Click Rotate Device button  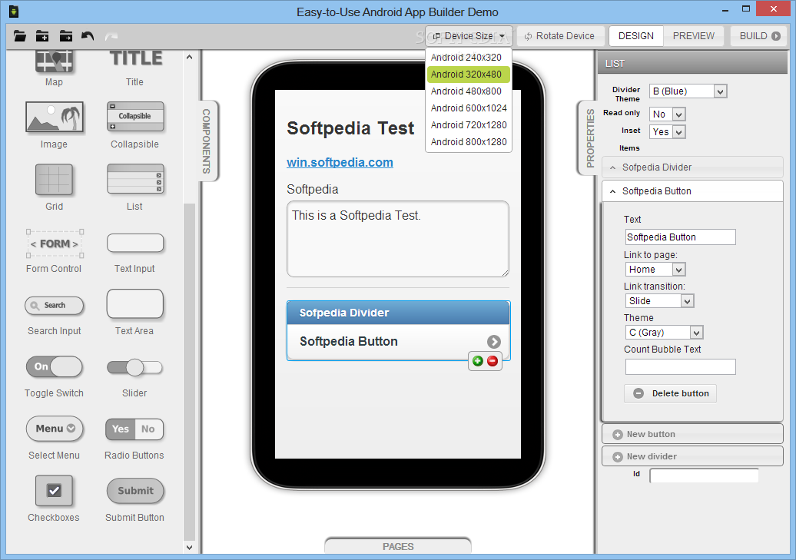click(559, 36)
